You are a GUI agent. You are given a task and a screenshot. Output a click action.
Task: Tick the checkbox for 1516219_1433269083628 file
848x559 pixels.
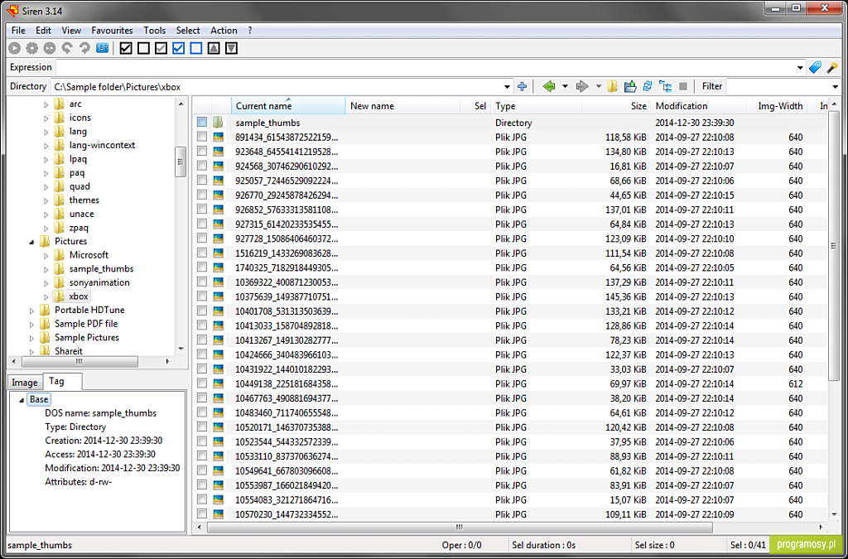pyautogui.click(x=202, y=253)
